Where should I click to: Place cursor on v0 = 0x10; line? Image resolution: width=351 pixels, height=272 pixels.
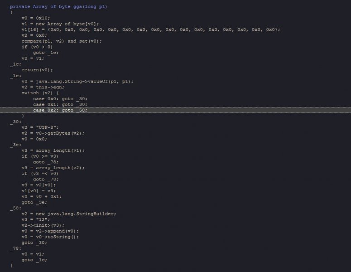[36, 18]
